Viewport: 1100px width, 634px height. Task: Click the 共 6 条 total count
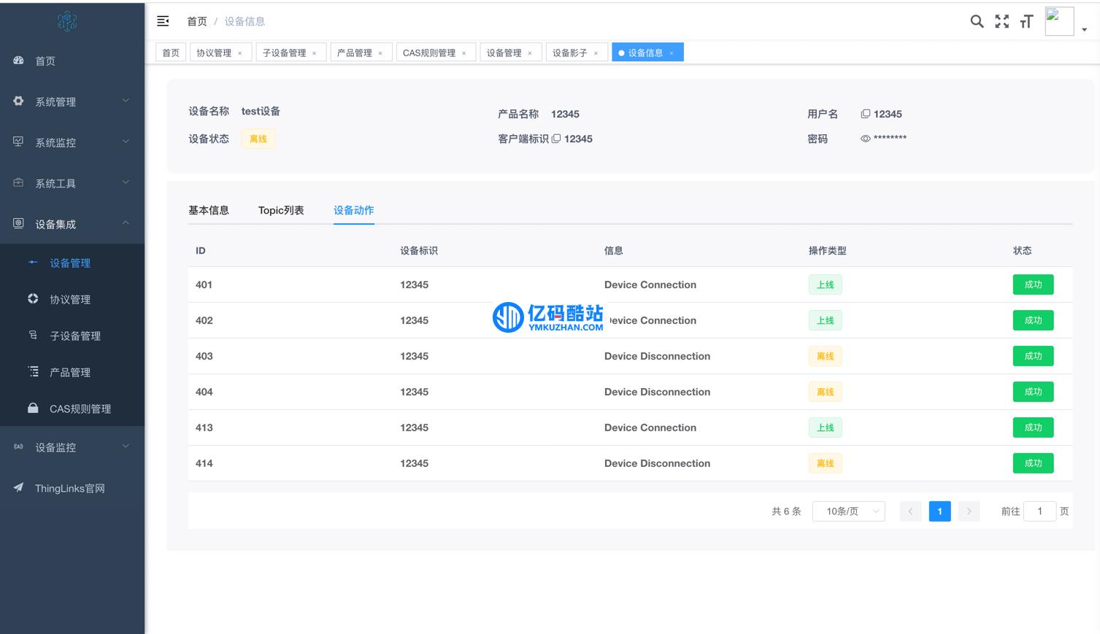click(x=787, y=511)
